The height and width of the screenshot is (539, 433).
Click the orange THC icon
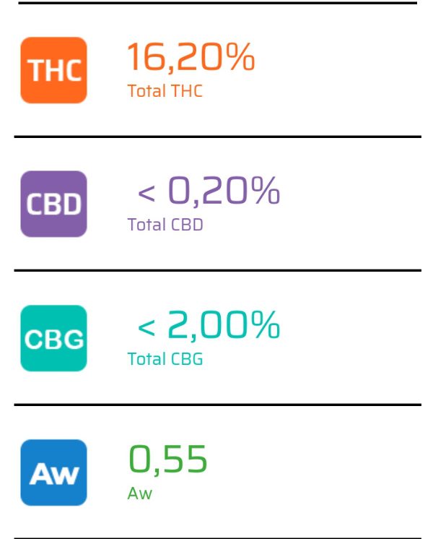pos(53,70)
